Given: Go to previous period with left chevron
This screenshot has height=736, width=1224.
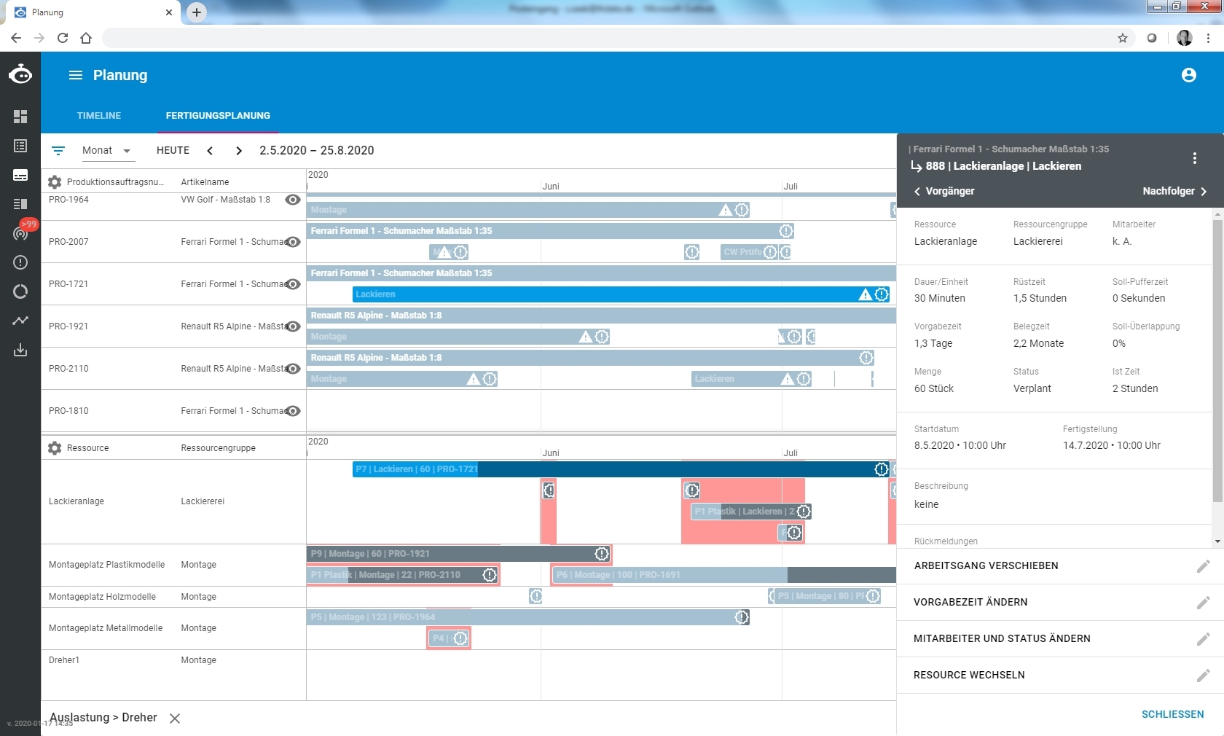Looking at the screenshot, I should [210, 151].
